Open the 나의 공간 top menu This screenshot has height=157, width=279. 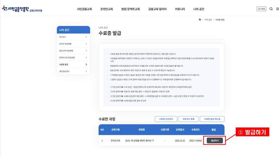coord(199,9)
